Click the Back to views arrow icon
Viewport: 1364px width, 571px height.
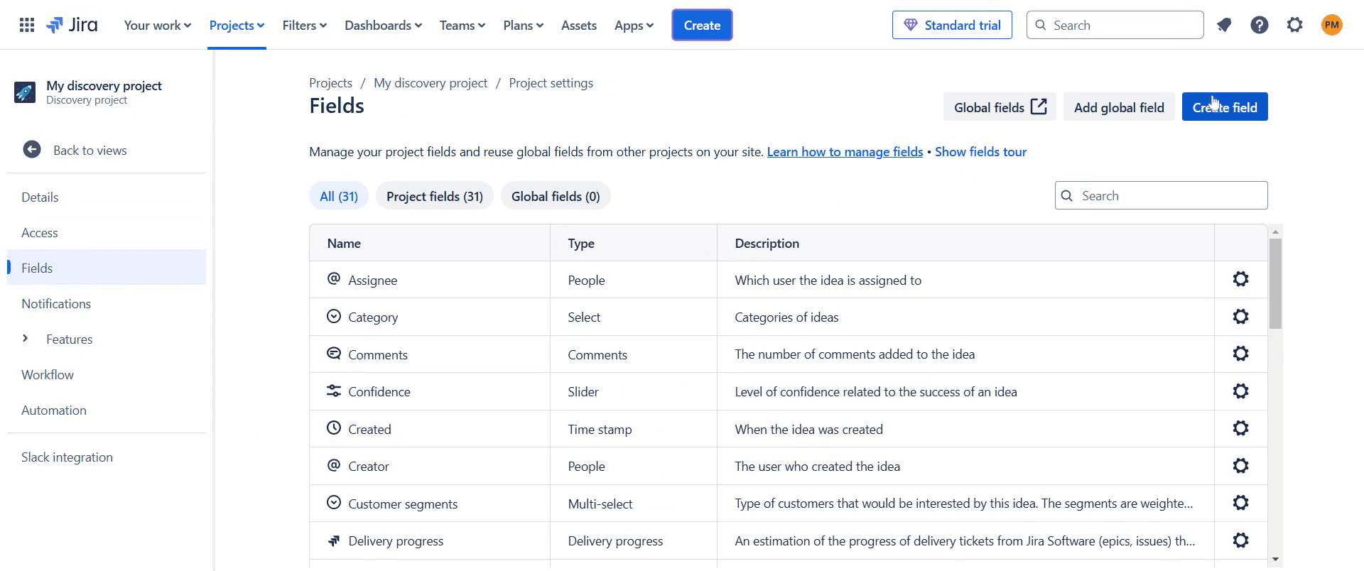[x=32, y=150]
